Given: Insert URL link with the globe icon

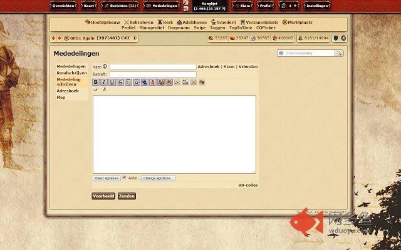Looking at the screenshot, I should (x=145, y=82).
